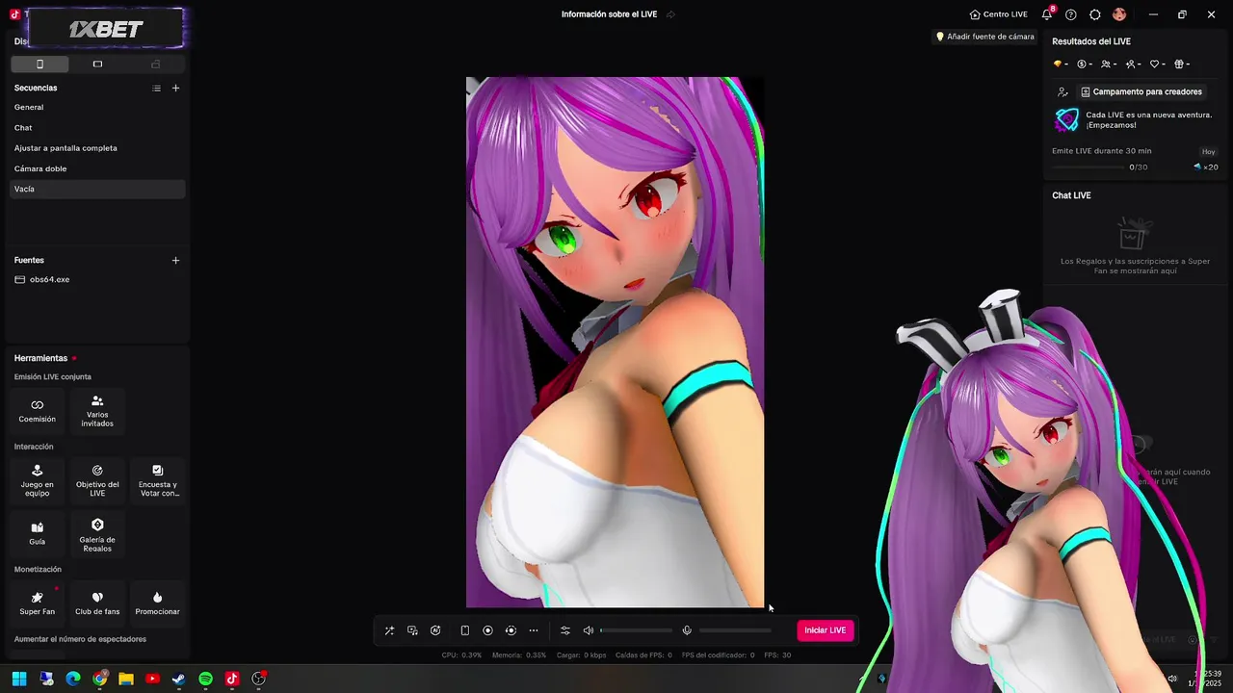Open the Super Fan tool
Viewport: 1233px width, 693px height.
pyautogui.click(x=38, y=603)
